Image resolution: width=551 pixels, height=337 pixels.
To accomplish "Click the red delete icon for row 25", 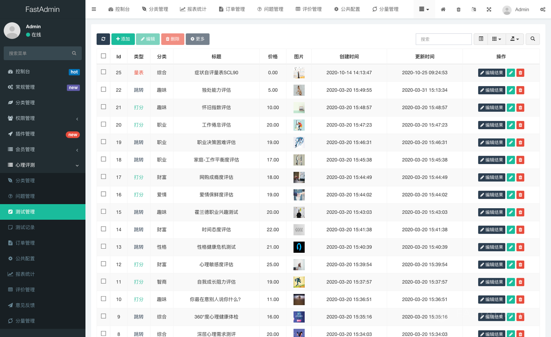I will coord(520,73).
